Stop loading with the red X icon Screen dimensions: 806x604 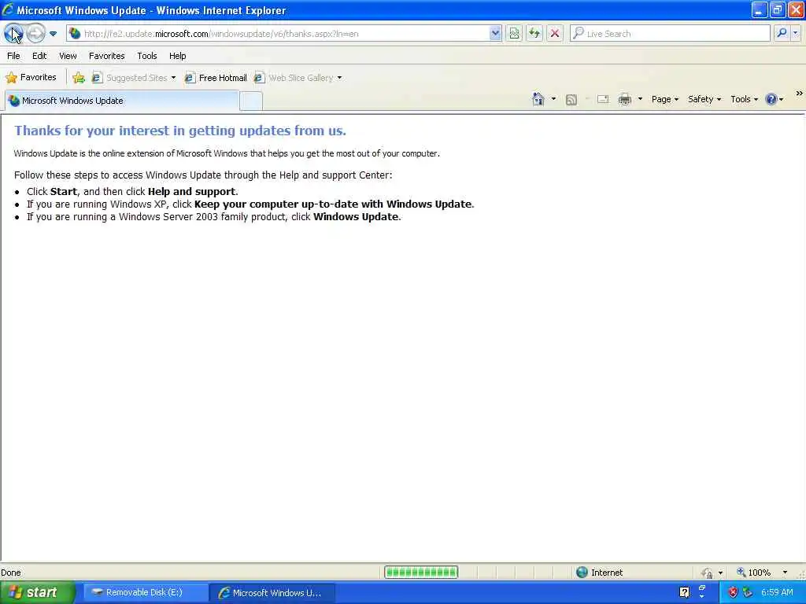pyautogui.click(x=555, y=34)
